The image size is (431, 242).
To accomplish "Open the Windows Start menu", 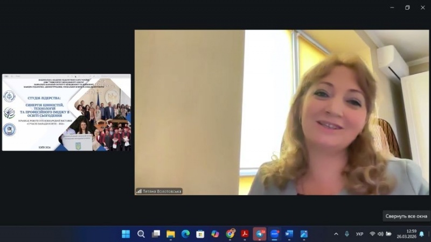I will click(x=126, y=234).
